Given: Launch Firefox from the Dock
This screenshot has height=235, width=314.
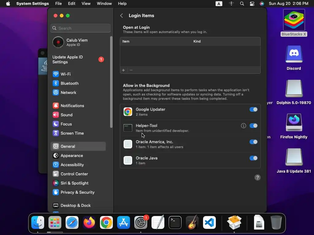Looking at the screenshot, I should 89,222.
